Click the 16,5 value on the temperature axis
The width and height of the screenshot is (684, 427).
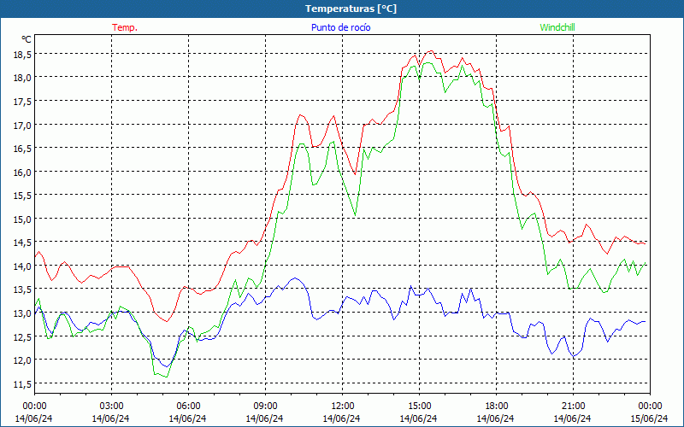(23, 148)
